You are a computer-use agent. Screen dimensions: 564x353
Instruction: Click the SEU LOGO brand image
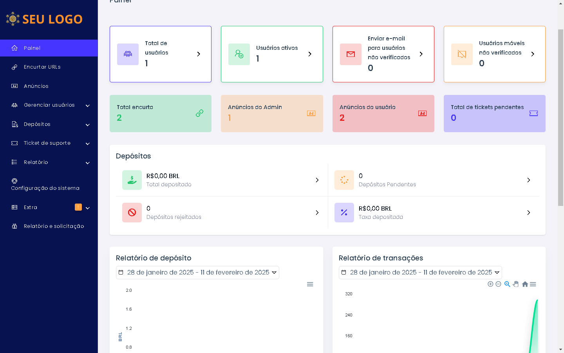(x=44, y=19)
